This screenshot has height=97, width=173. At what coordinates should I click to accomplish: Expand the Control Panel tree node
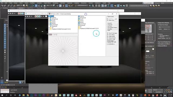[x=49, y=25]
